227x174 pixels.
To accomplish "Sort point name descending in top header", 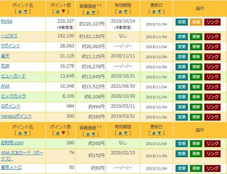I will (x=25, y=11).
